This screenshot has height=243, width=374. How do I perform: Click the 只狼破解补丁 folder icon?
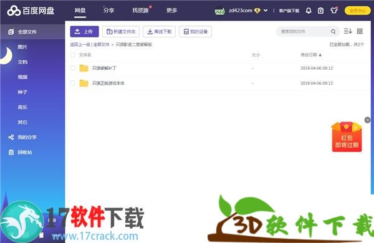pos(84,68)
